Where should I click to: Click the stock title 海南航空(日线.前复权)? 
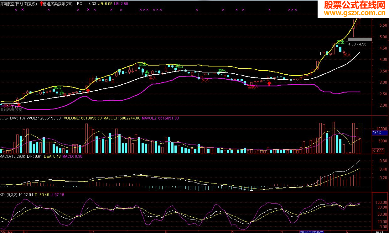click(18, 4)
